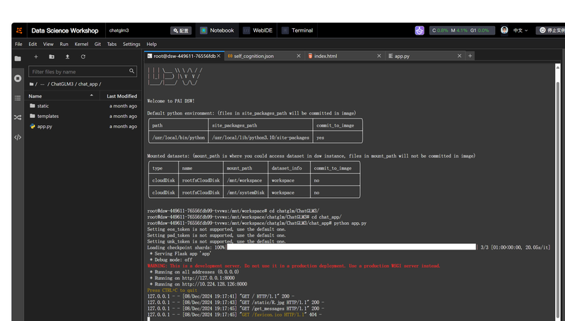The image size is (565, 321).
Task: Open the Table of Contents sidebar icon
Action: click(18, 98)
